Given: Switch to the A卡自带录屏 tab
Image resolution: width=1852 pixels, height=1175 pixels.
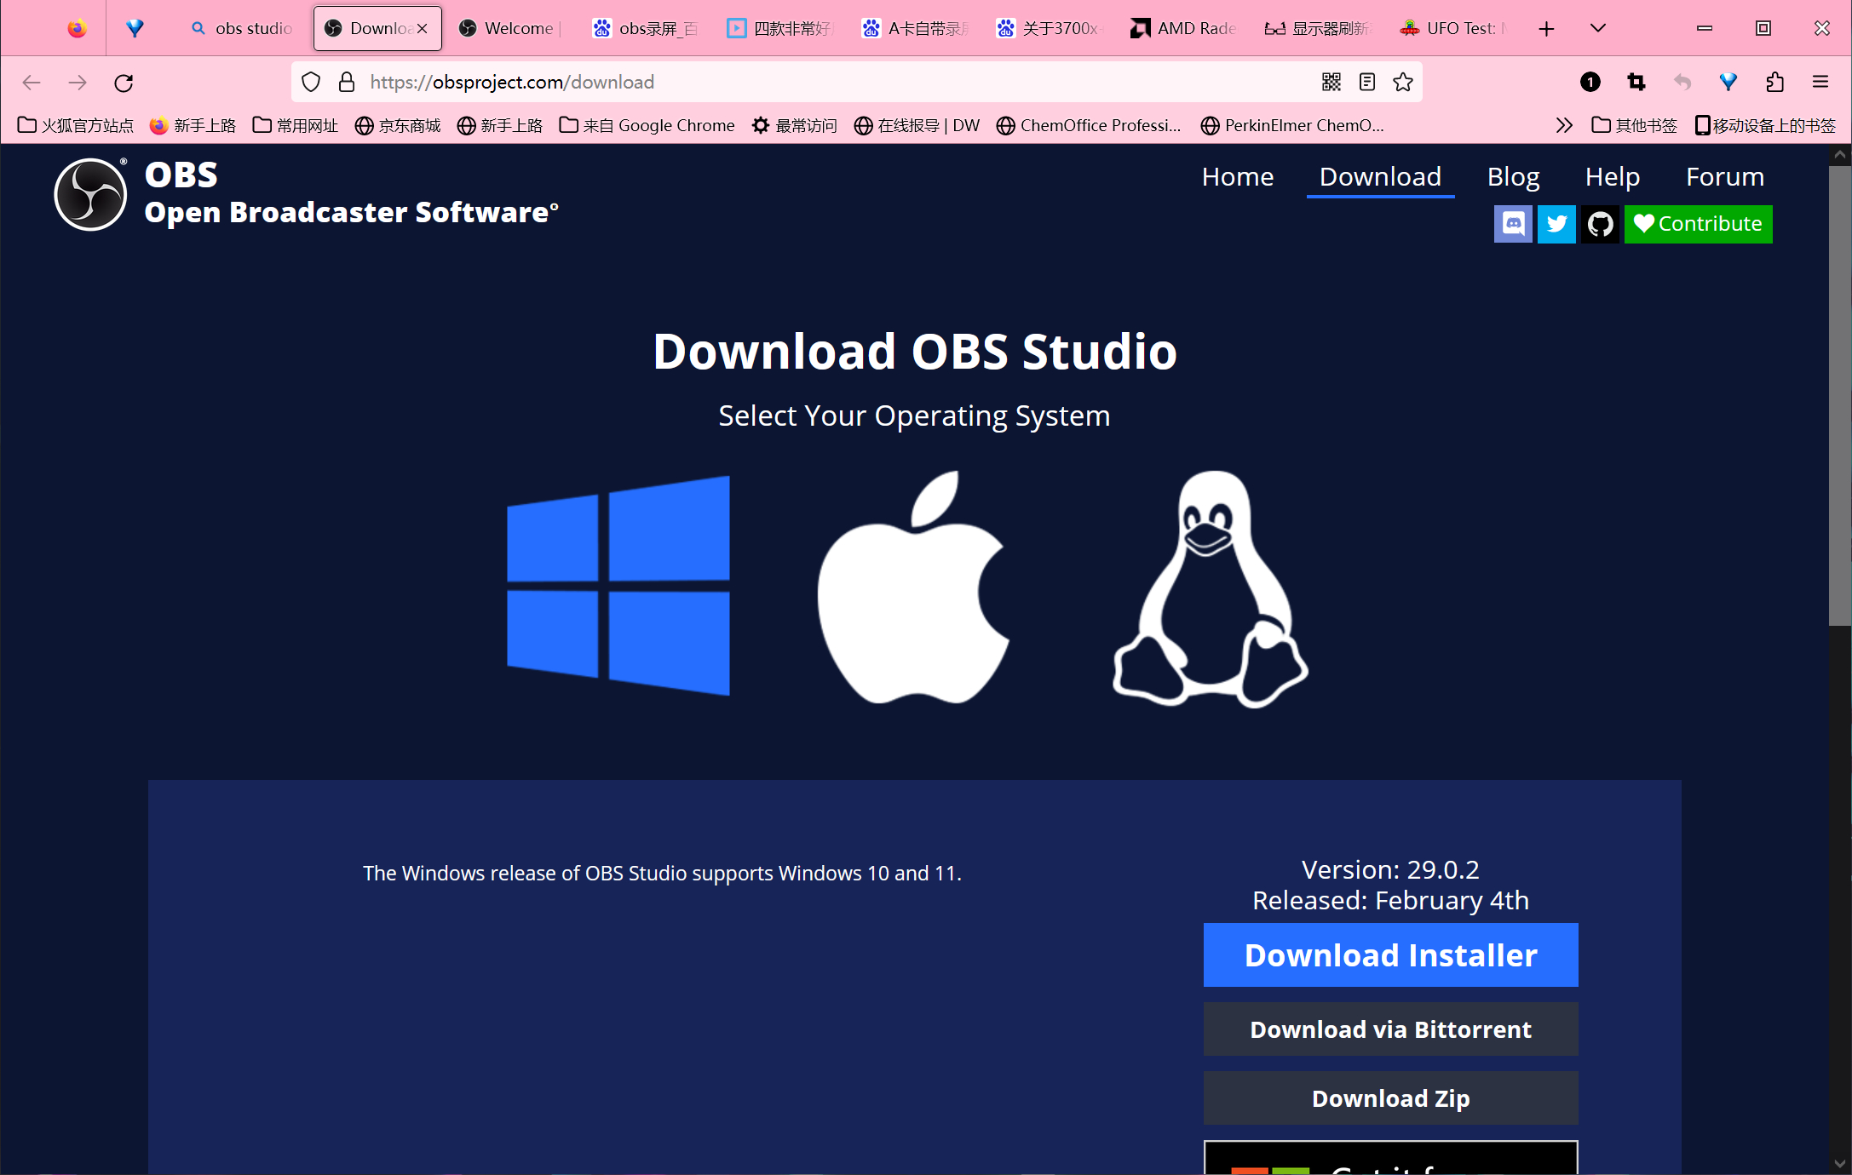Looking at the screenshot, I should click(916, 28).
